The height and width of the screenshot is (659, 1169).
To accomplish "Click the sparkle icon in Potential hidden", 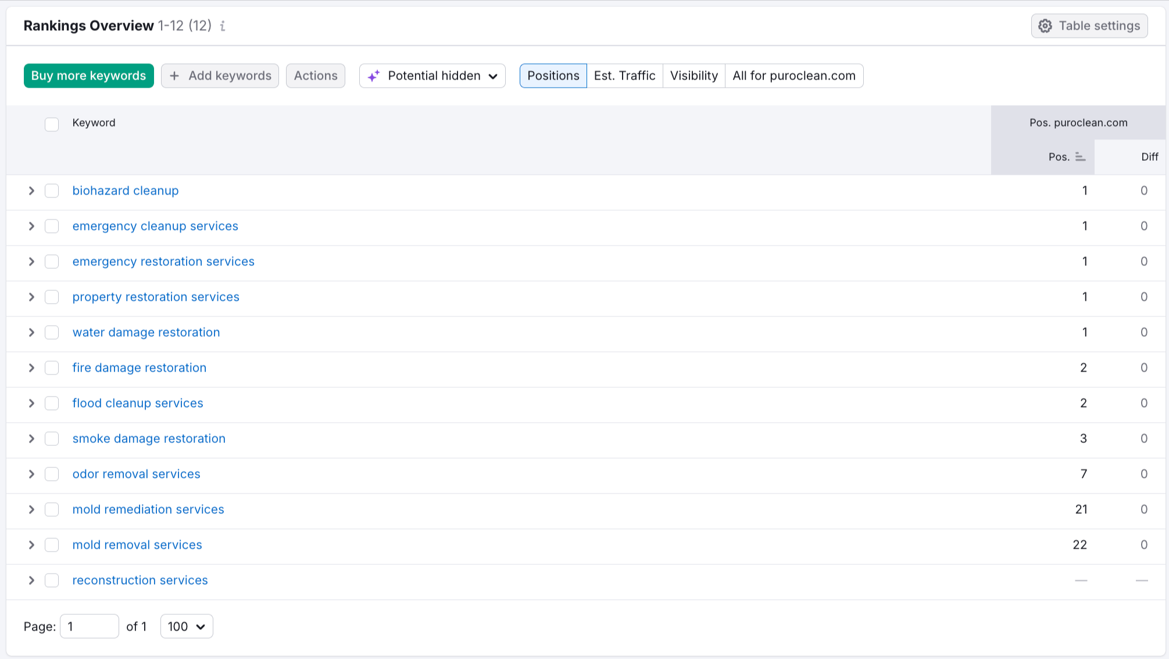I will (x=374, y=76).
